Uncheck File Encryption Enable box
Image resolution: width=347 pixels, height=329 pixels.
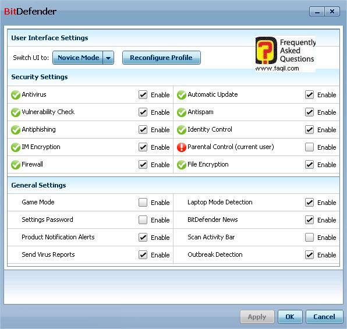[x=309, y=164]
